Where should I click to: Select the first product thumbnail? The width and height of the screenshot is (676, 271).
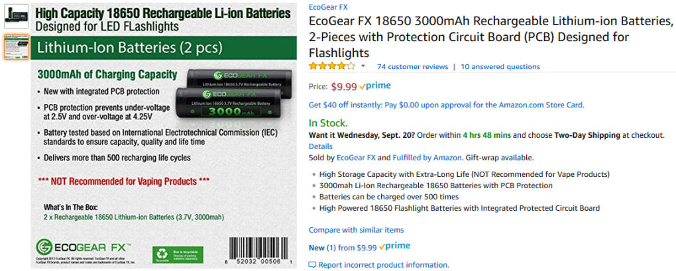[x=16, y=16]
